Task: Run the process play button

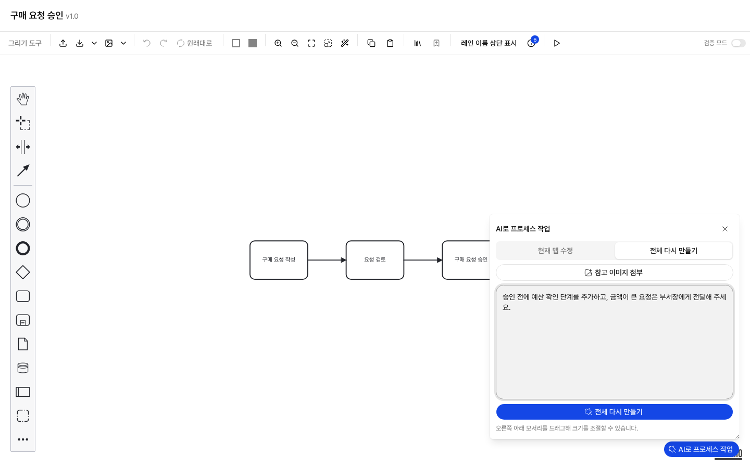Action: click(557, 43)
